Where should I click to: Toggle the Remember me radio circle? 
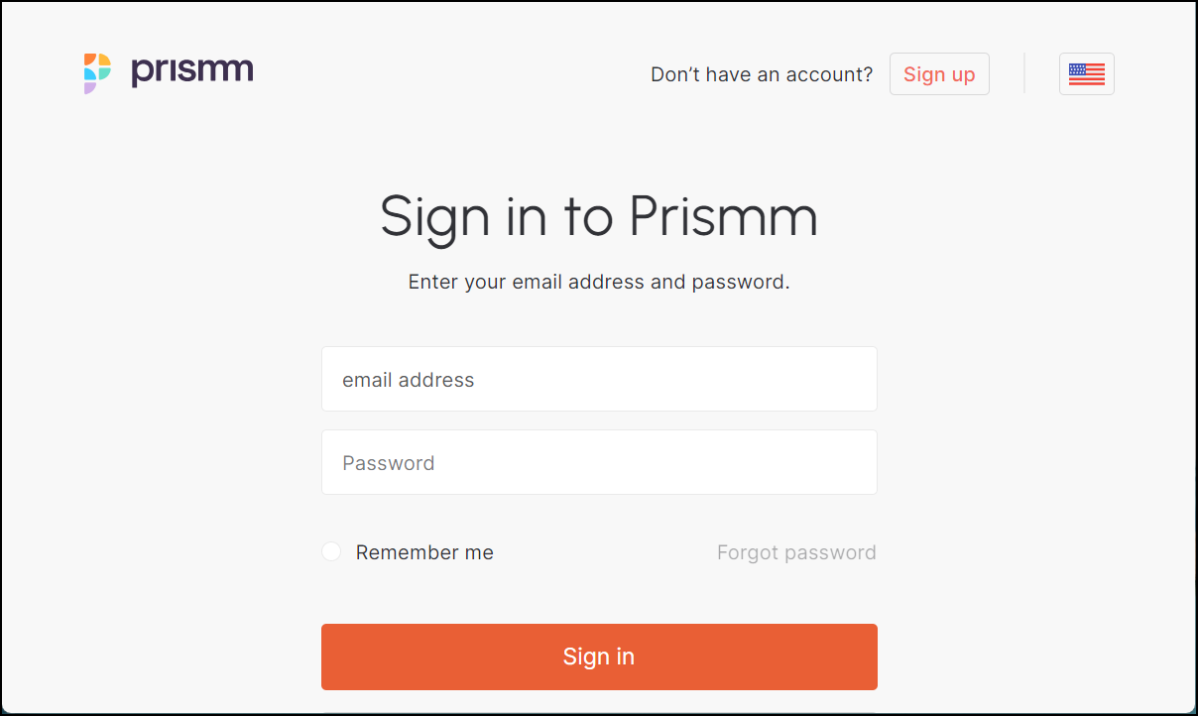(x=331, y=551)
